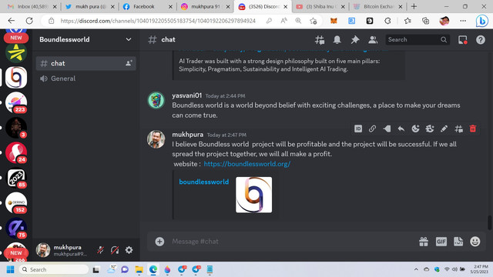Open the gift Nitro icon
The height and width of the screenshot is (277, 493).
pyautogui.click(x=424, y=242)
